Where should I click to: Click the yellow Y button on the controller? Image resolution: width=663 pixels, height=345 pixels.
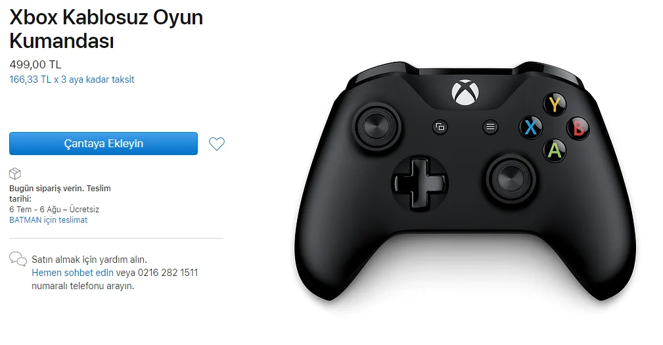[555, 104]
